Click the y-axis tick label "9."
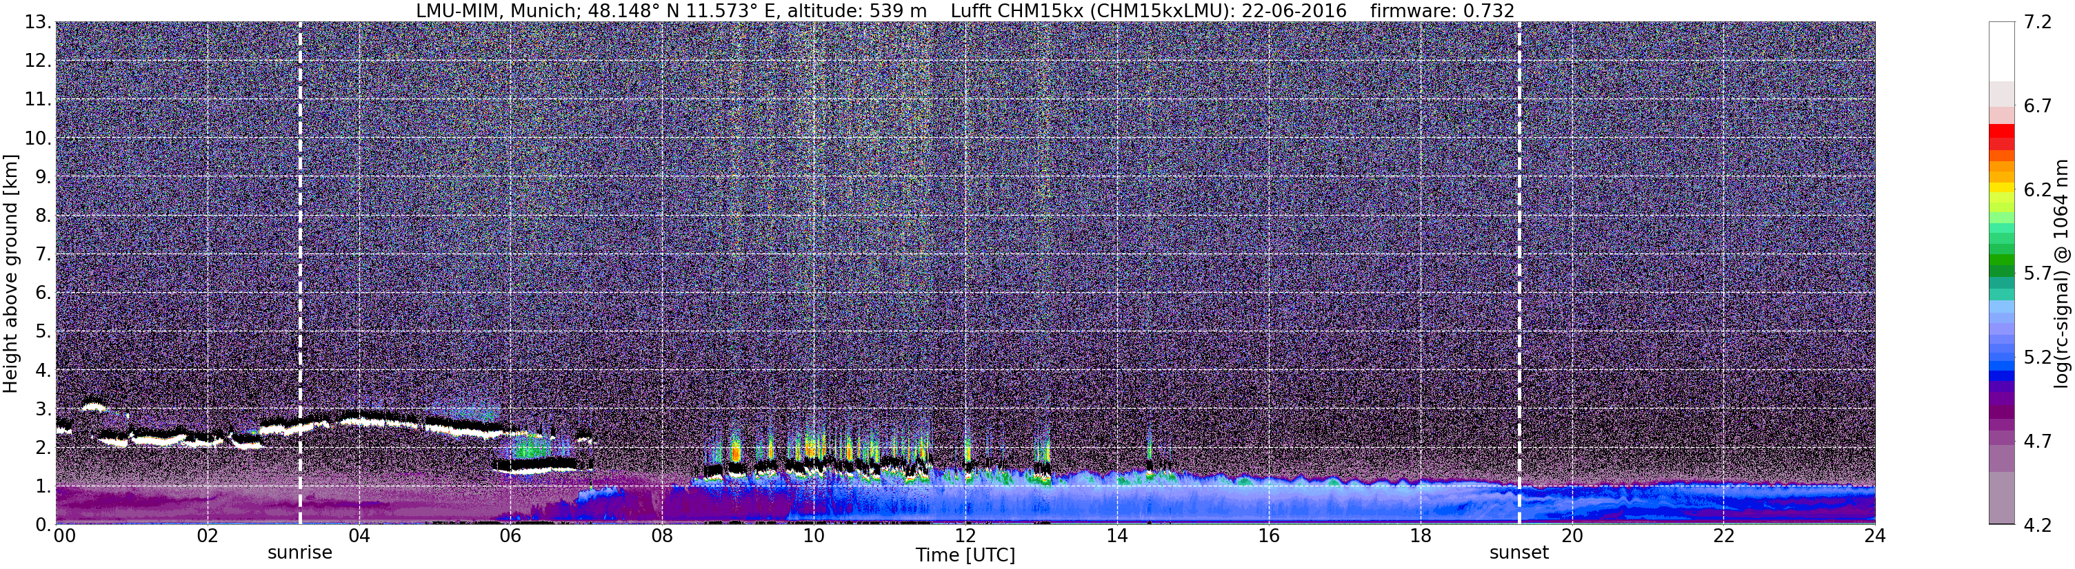 (x=43, y=176)
